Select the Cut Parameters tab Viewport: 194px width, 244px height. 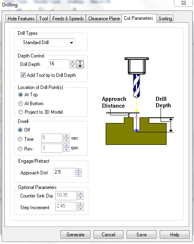[138, 18]
